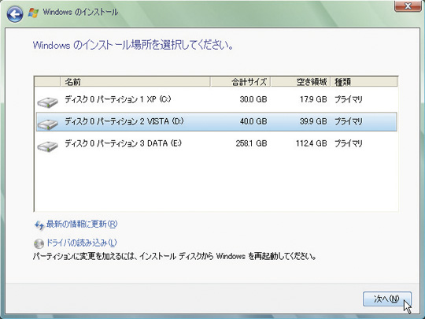Open the 最新の情報に更新(R) link
Viewport: 425px width, 319px height.
tap(82, 224)
